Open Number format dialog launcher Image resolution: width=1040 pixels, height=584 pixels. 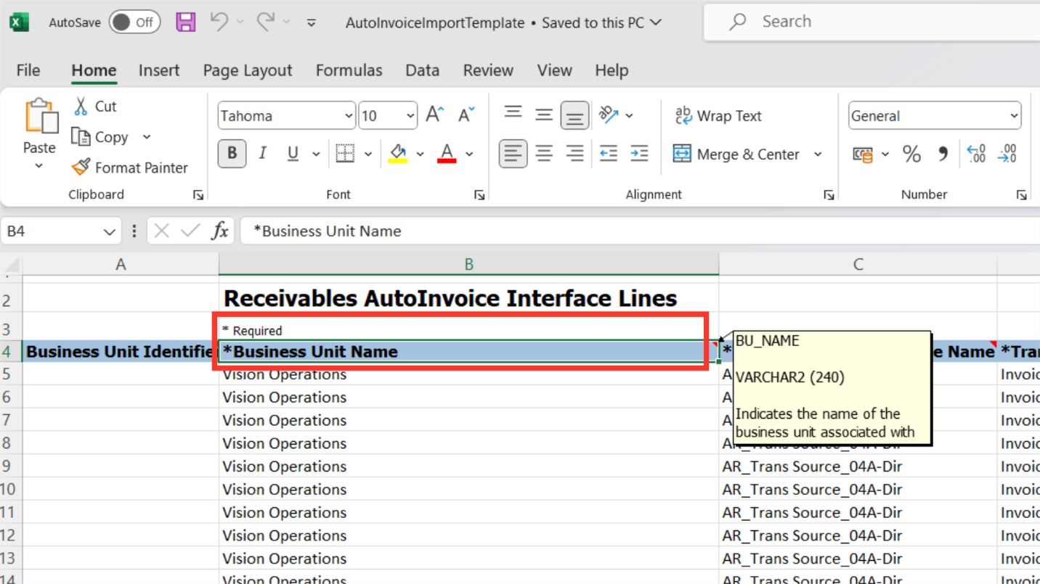pyautogui.click(x=1021, y=195)
